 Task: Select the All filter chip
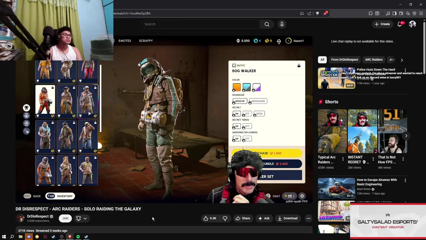pos(322,60)
